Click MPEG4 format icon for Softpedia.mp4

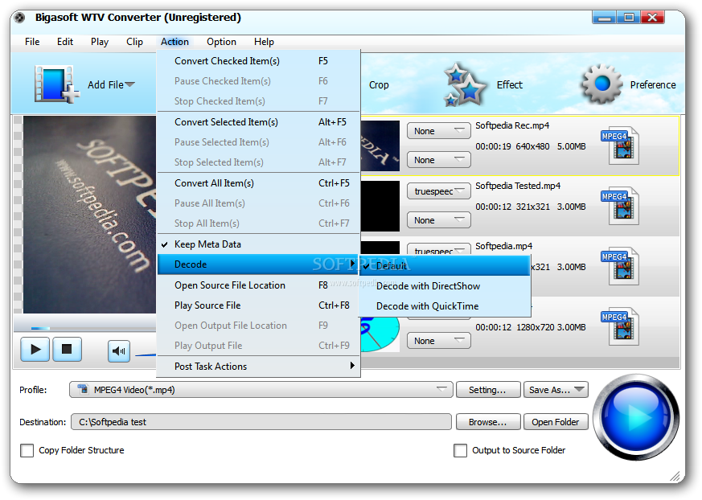tap(621, 266)
